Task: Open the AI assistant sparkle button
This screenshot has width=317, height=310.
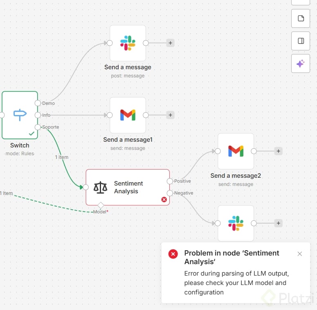Action: point(300,63)
